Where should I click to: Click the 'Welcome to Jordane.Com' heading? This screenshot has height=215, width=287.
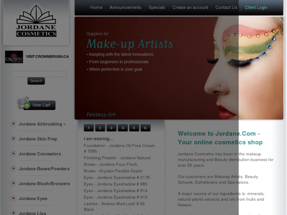click(x=220, y=138)
